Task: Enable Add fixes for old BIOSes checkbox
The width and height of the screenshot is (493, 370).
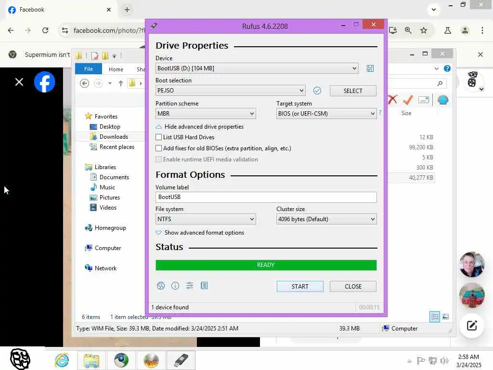Action: (x=159, y=148)
